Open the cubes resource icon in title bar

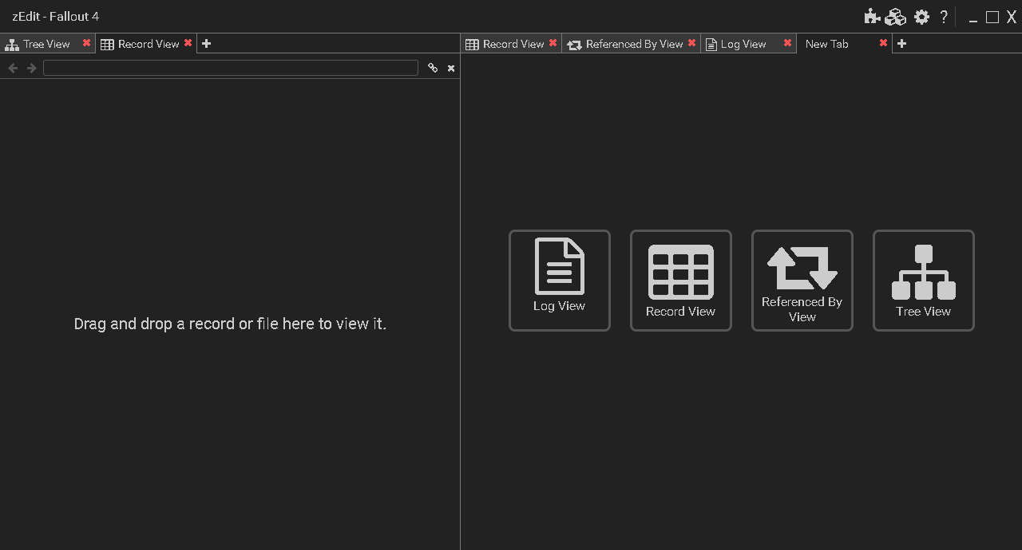896,17
